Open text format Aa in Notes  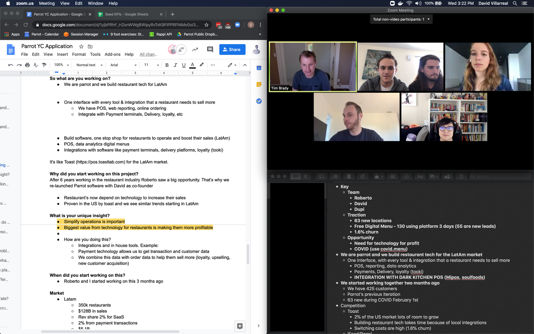pos(420,176)
